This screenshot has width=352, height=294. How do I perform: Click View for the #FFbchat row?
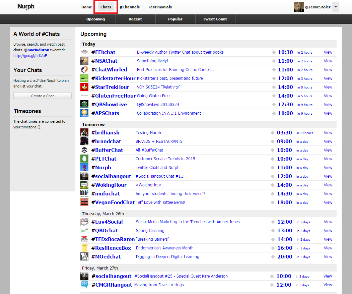328,52
